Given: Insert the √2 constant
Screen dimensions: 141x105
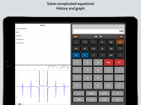Looking at the screenshot, I should (x=91, y=99).
